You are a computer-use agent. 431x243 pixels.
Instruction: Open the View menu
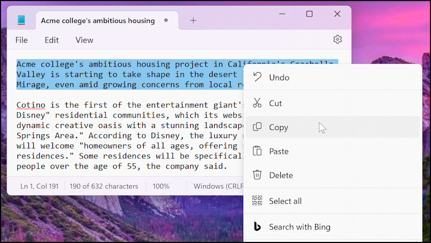coord(84,40)
